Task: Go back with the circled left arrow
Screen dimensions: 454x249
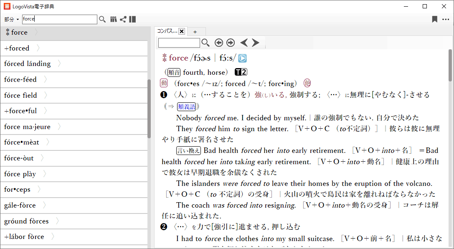Action: (x=218, y=43)
